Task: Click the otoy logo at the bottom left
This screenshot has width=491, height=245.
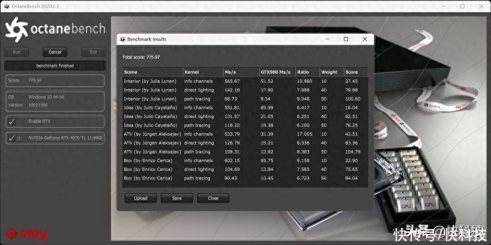Action: click(26, 233)
